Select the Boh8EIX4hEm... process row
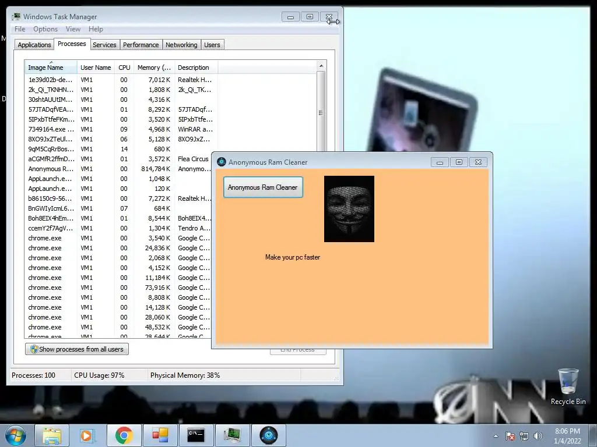Viewport: 597px width, 447px height. point(118,218)
